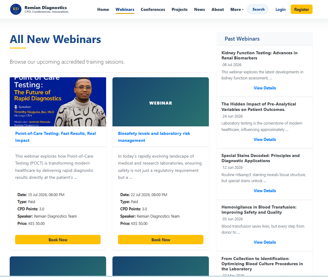Expand the More dropdown menu

pos(237,9)
